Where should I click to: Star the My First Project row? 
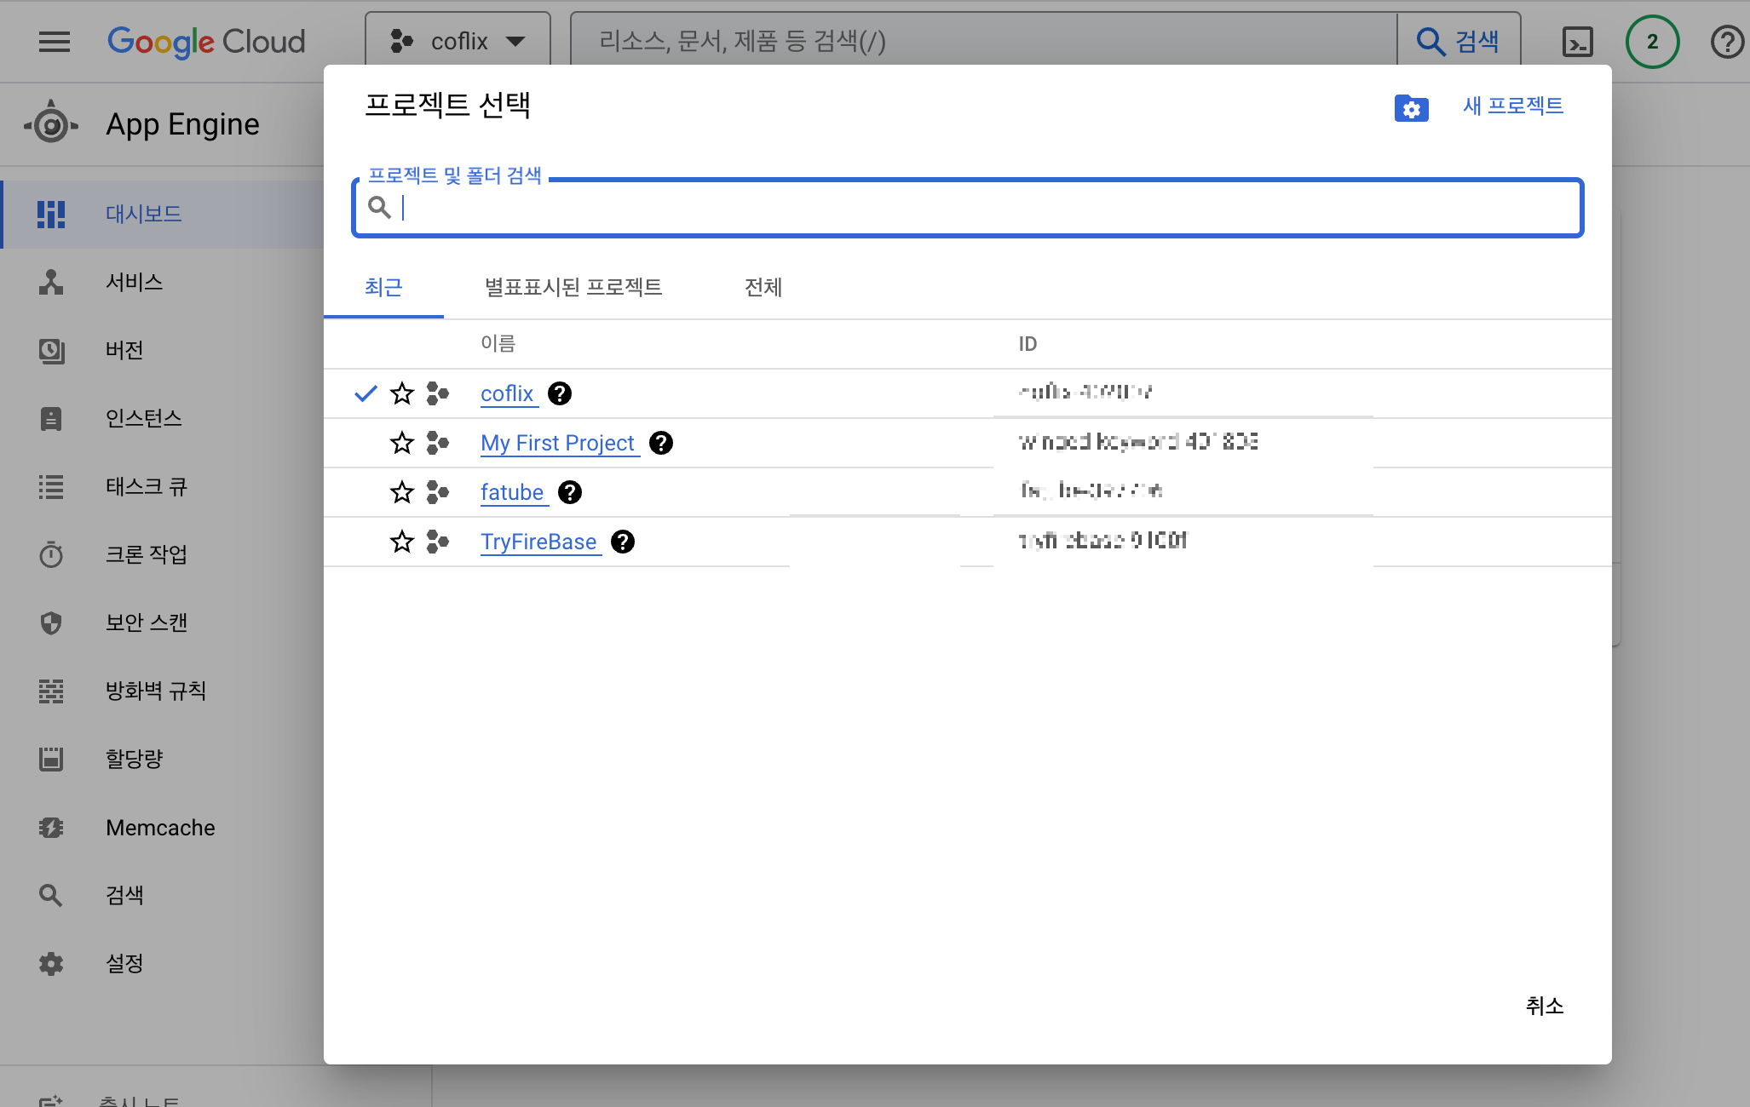tap(401, 443)
